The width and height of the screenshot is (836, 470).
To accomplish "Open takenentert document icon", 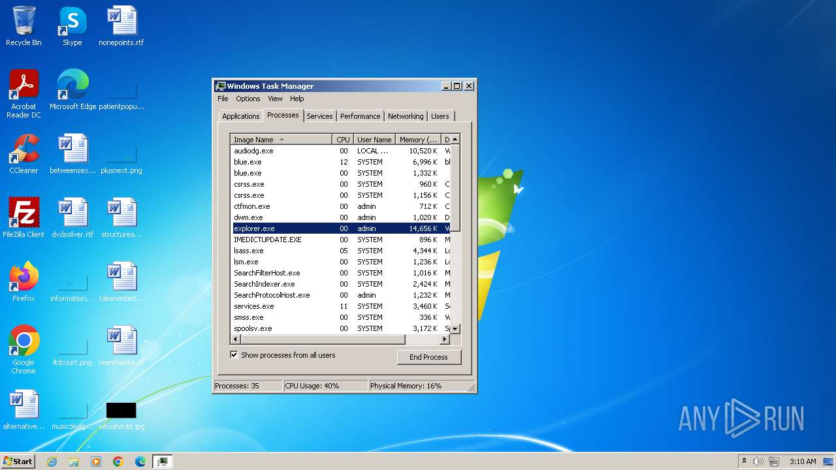I will (x=121, y=282).
